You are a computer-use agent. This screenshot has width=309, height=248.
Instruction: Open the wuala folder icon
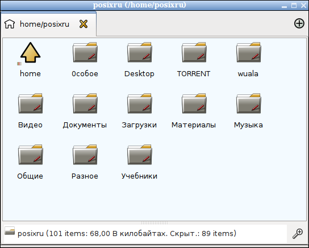pyautogui.click(x=249, y=52)
